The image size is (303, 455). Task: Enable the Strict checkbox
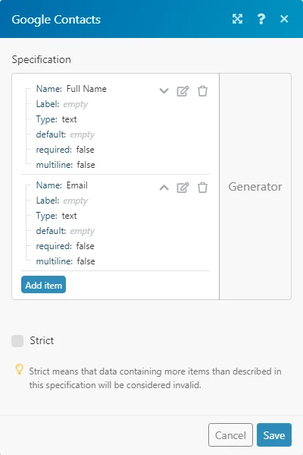tap(17, 340)
